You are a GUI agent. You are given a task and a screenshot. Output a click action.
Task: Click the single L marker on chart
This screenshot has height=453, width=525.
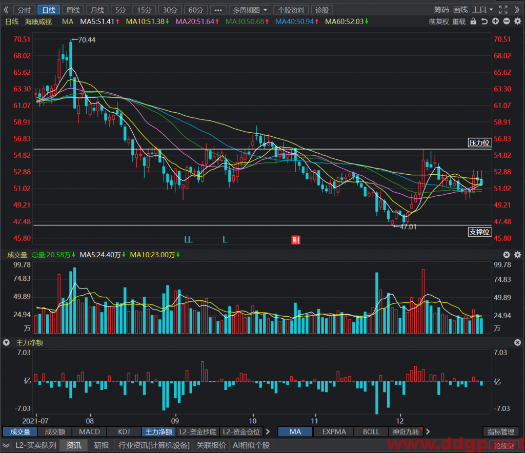click(x=225, y=239)
